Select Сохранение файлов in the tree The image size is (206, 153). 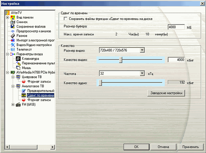pos(31,26)
